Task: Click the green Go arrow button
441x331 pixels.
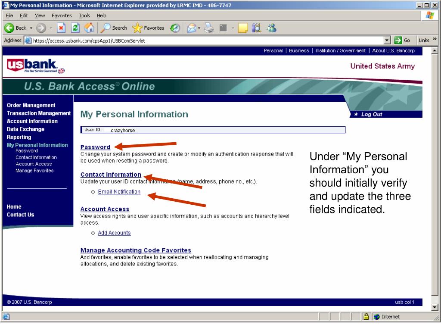Action: (x=398, y=40)
